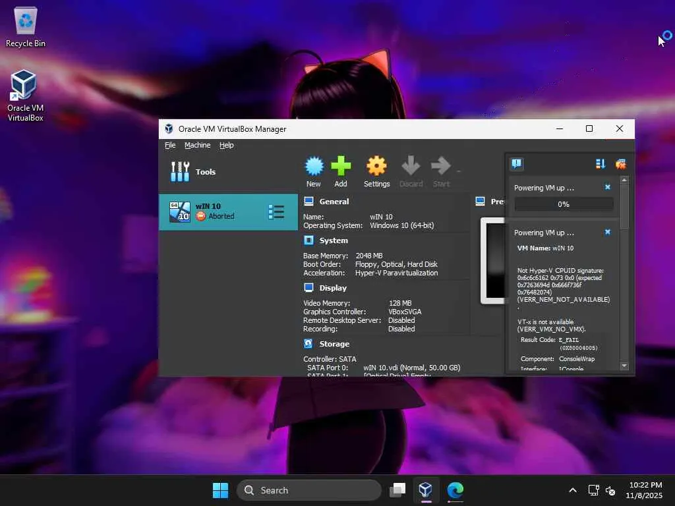Click the Windows Start button

pyautogui.click(x=220, y=490)
